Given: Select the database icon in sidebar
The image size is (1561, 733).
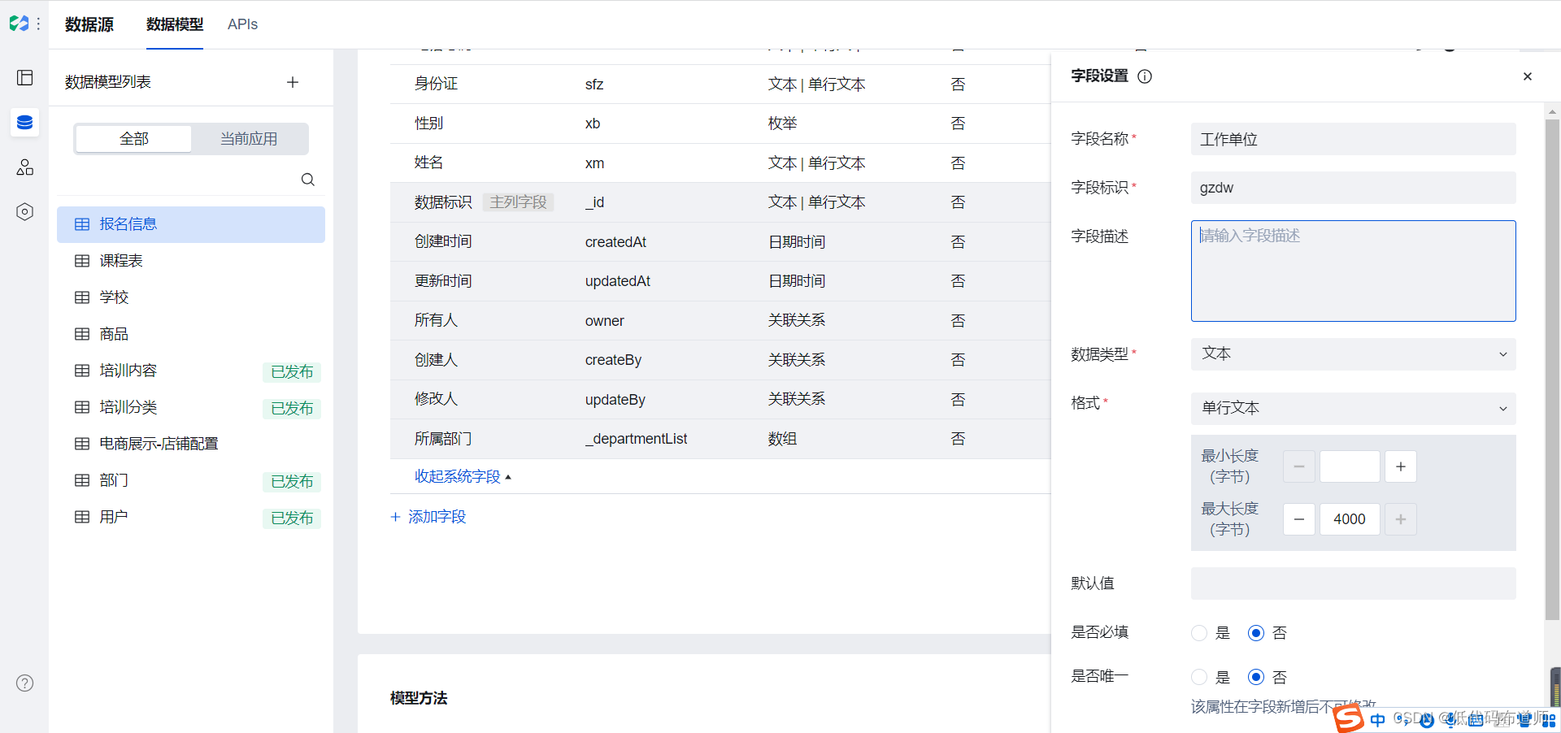Looking at the screenshot, I should [x=25, y=122].
